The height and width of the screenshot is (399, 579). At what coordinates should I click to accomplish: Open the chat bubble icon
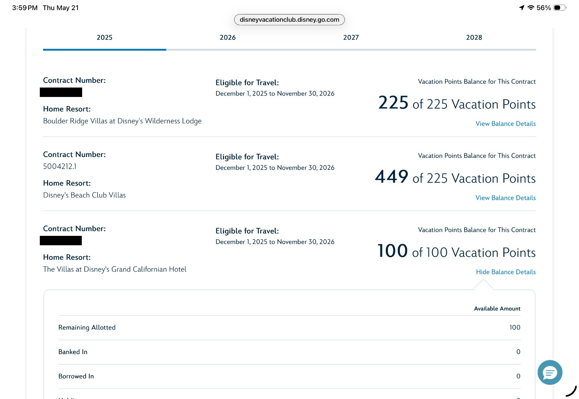pyautogui.click(x=550, y=372)
